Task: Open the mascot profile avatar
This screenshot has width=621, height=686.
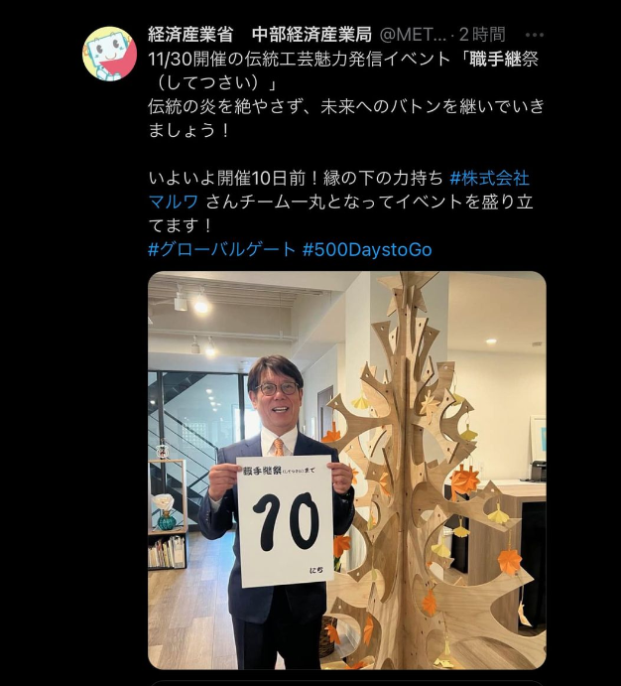Action: click(109, 54)
